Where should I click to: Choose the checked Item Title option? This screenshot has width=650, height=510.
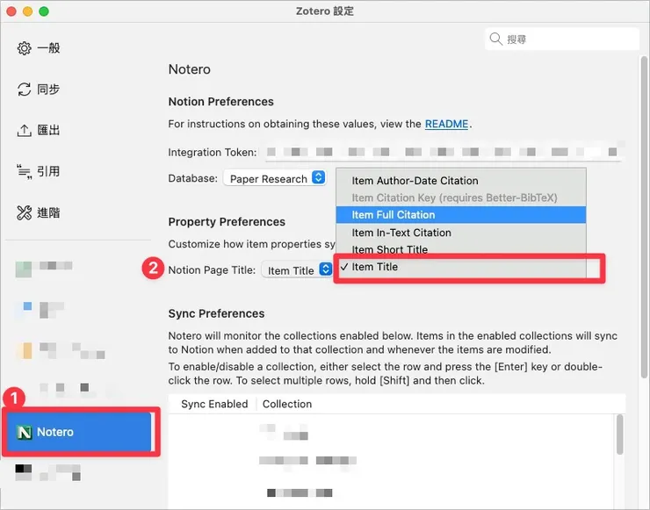(x=461, y=267)
